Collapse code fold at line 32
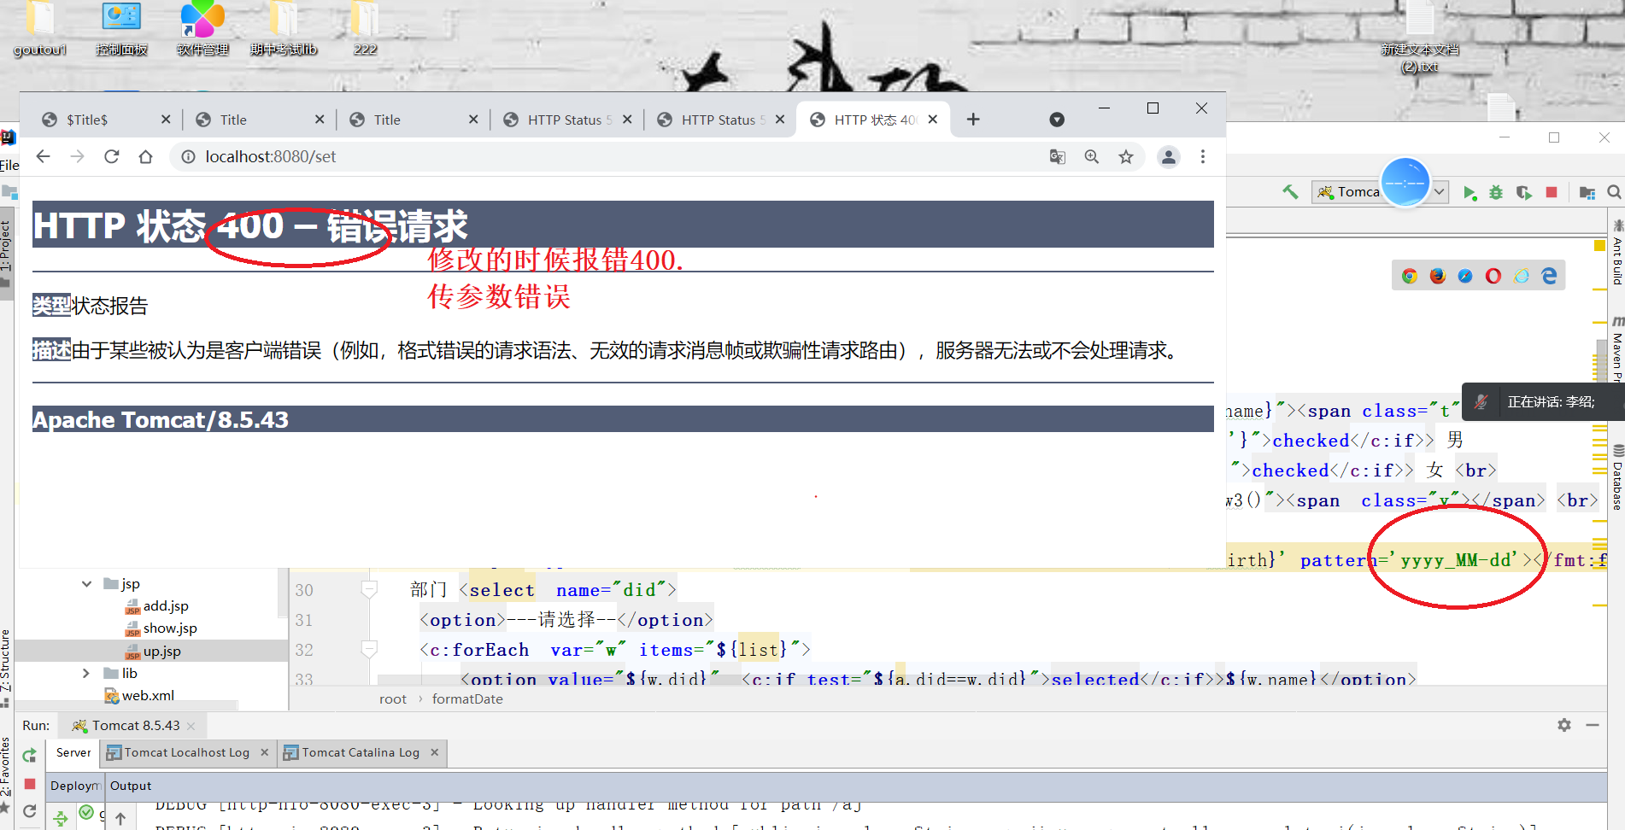1625x830 pixels. (x=369, y=649)
